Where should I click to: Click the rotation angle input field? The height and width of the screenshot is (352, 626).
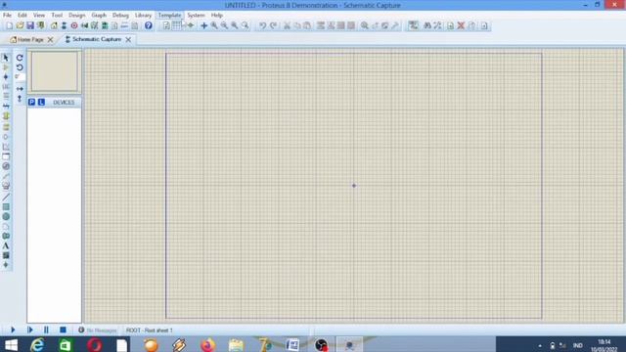pos(20,77)
